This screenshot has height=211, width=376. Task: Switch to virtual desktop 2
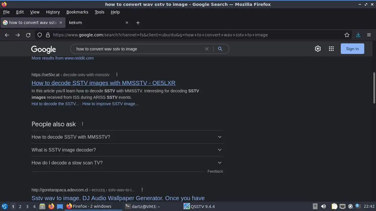(x=20, y=206)
